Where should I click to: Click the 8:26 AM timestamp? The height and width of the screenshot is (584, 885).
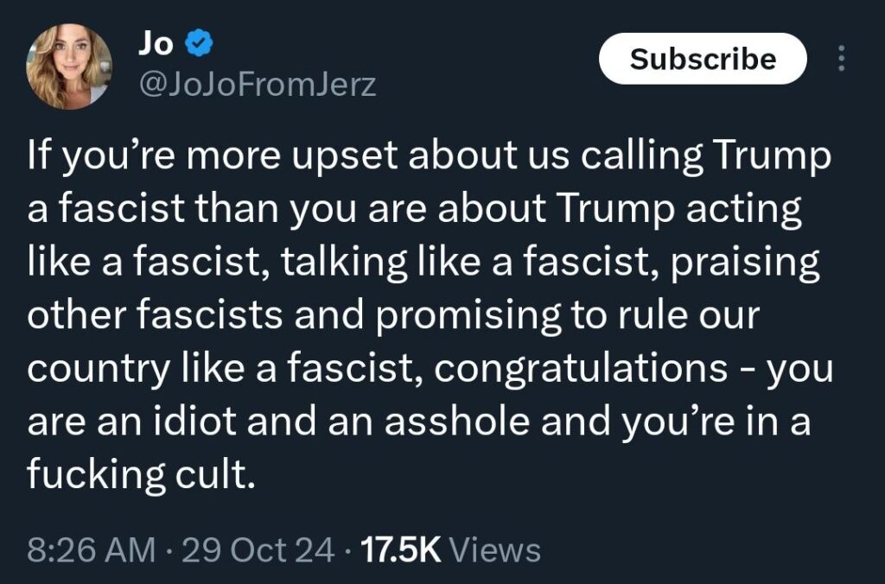pos(92,549)
